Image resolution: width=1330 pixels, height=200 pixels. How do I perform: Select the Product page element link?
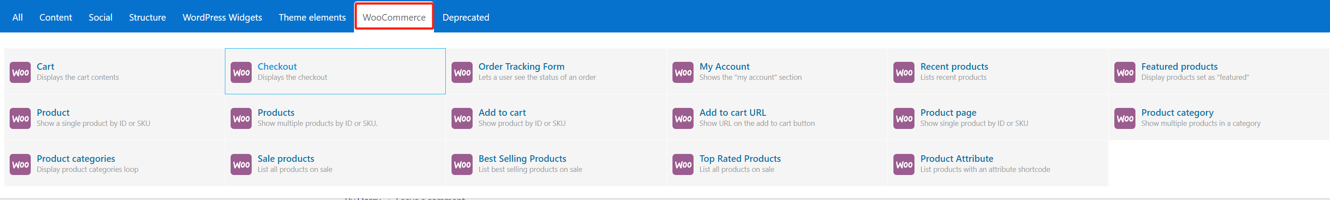point(948,112)
